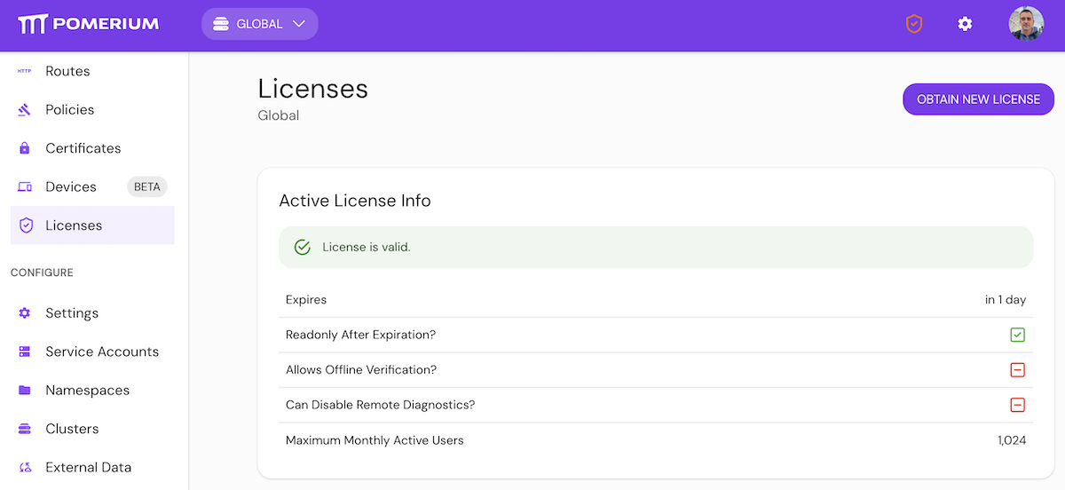This screenshot has width=1065, height=490.
Task: Click the BETA badge next to Devices
Action: [x=146, y=187]
